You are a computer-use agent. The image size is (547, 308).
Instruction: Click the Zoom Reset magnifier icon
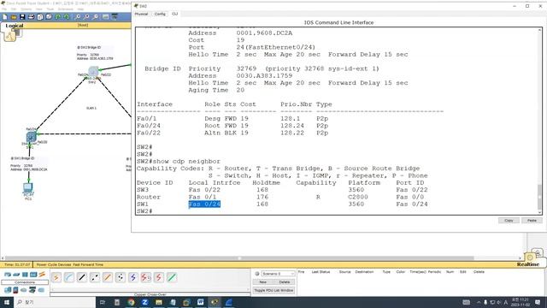pyautogui.click(x=86, y=17)
